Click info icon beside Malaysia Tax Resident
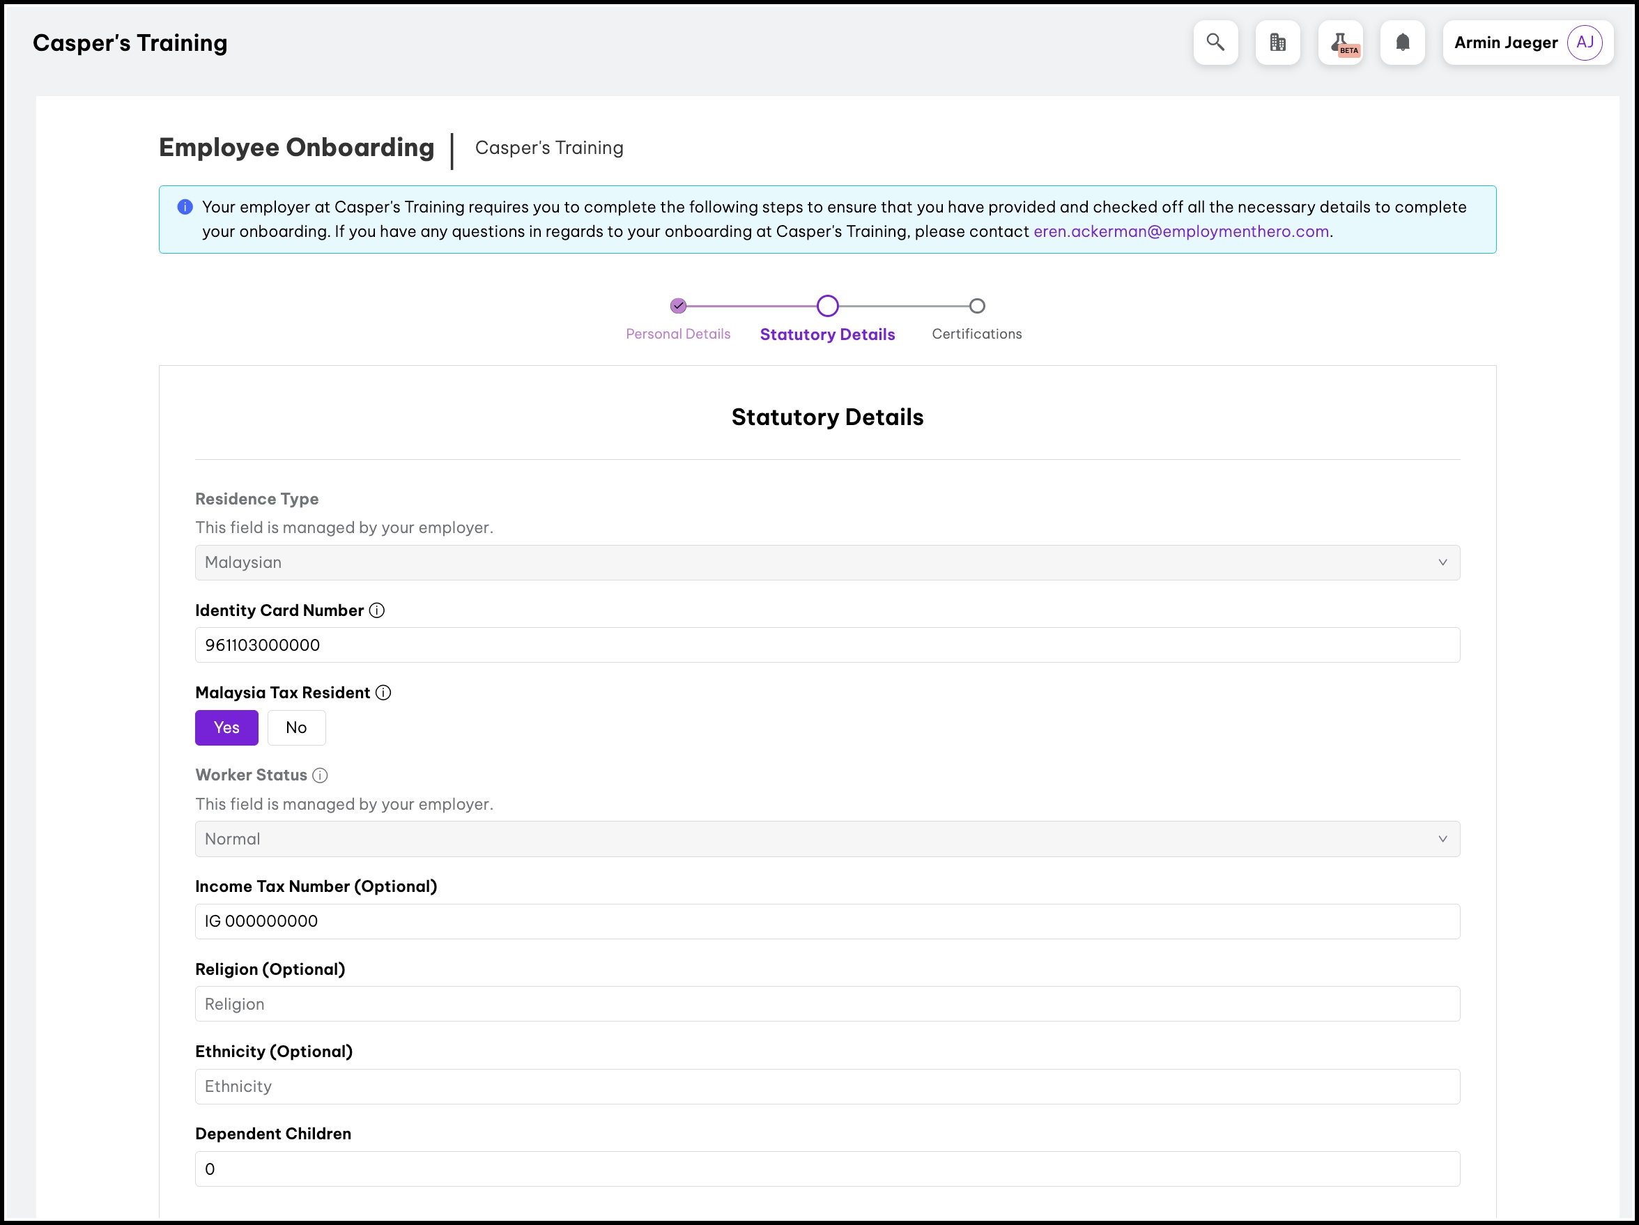Screen dimensions: 1639x1225 [383, 692]
